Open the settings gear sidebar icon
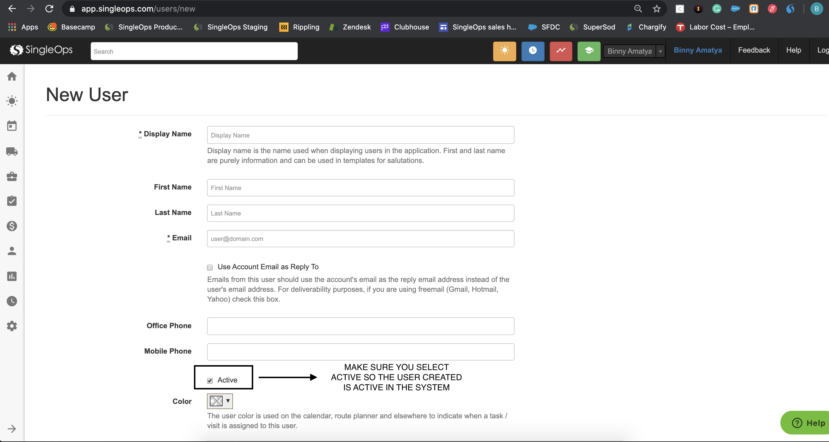The image size is (829, 442). 12,326
